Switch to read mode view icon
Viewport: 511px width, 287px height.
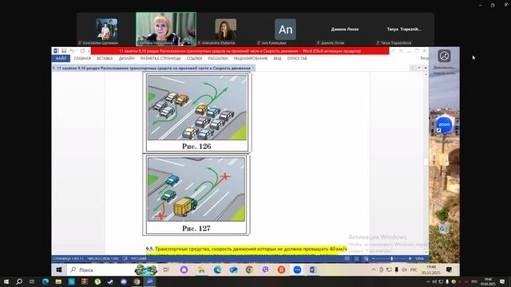347,258
